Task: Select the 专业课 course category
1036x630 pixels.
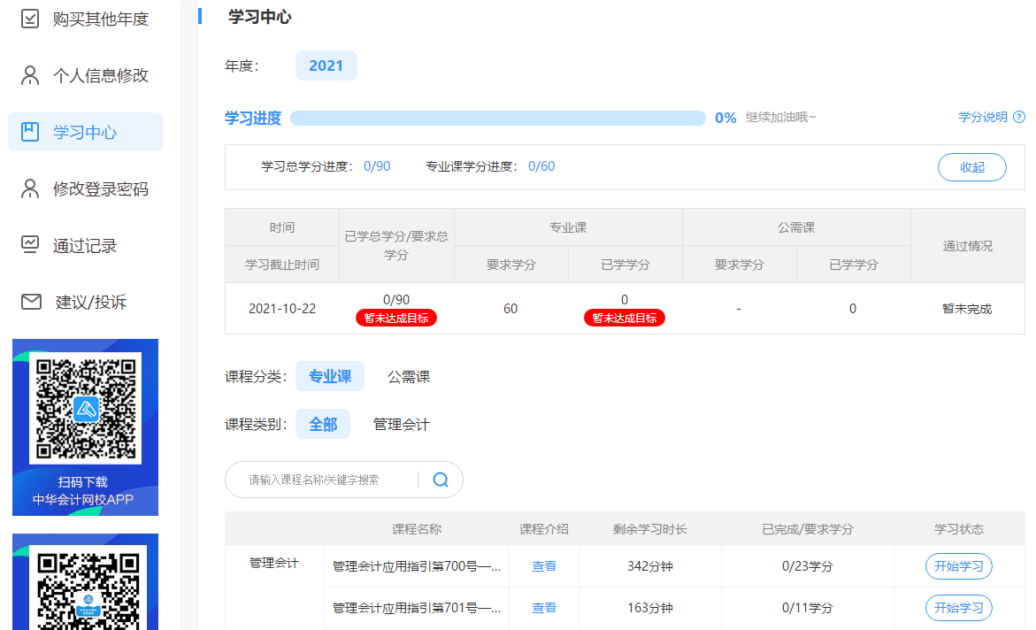Action: coord(329,376)
